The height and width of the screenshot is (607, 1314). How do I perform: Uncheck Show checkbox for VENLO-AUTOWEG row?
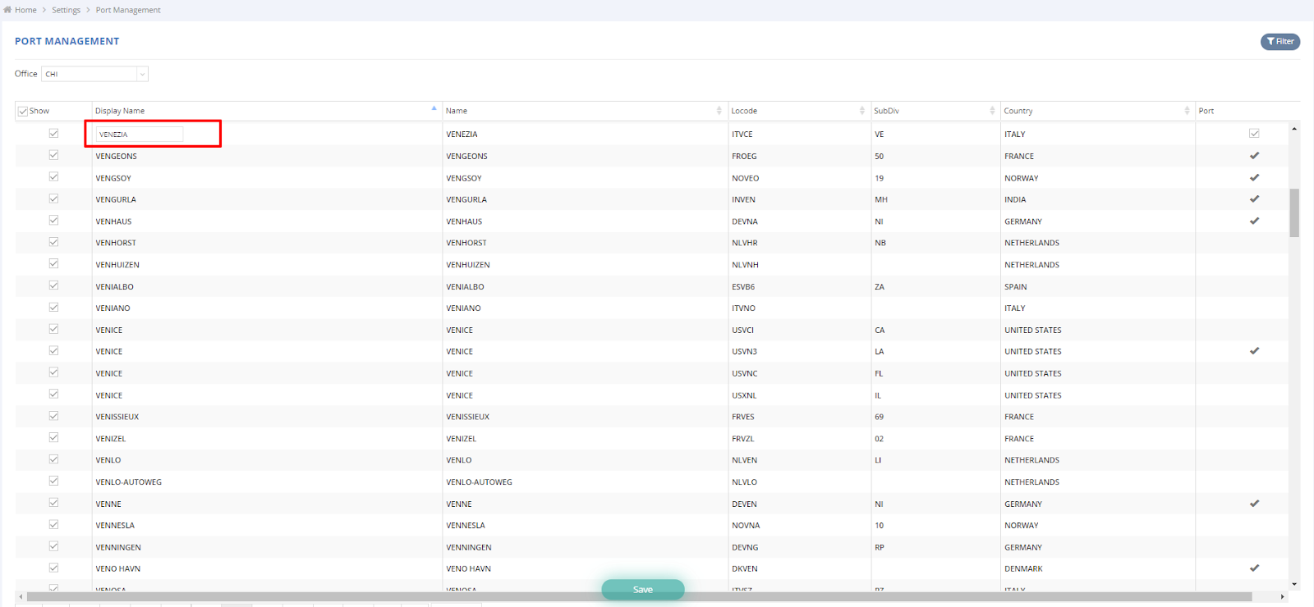tap(53, 481)
